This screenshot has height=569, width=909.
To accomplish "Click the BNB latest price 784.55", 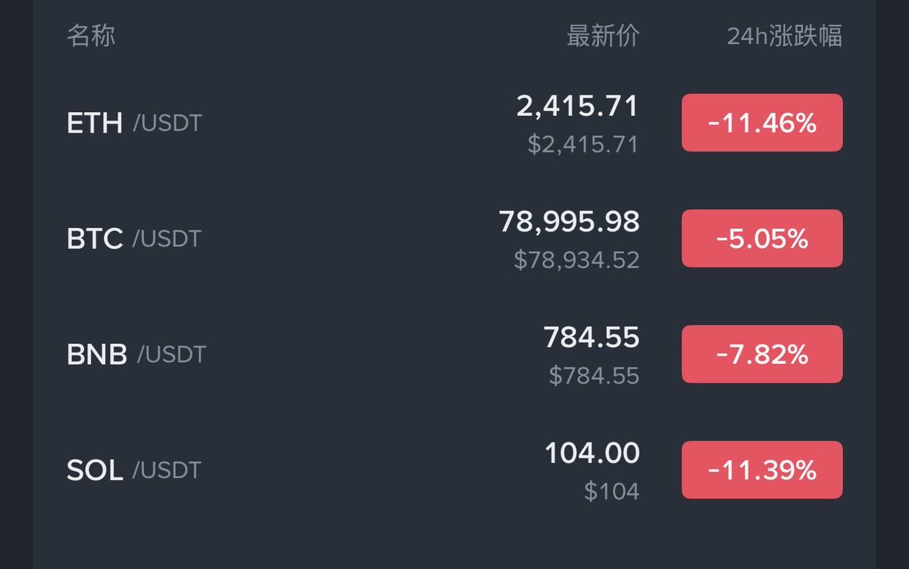I will [591, 338].
